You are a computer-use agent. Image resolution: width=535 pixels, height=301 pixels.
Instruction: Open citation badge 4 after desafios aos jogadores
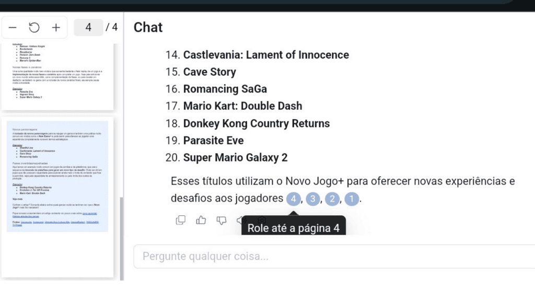coord(294,199)
